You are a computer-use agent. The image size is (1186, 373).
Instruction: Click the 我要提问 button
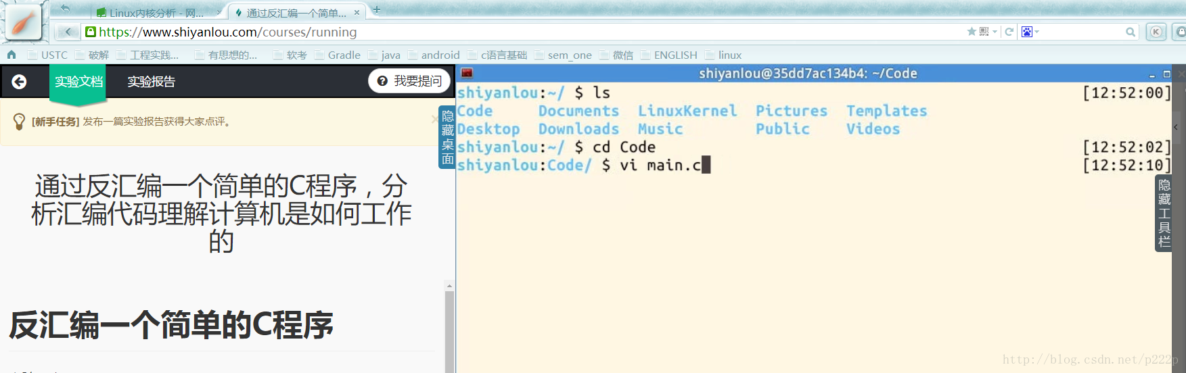(409, 81)
